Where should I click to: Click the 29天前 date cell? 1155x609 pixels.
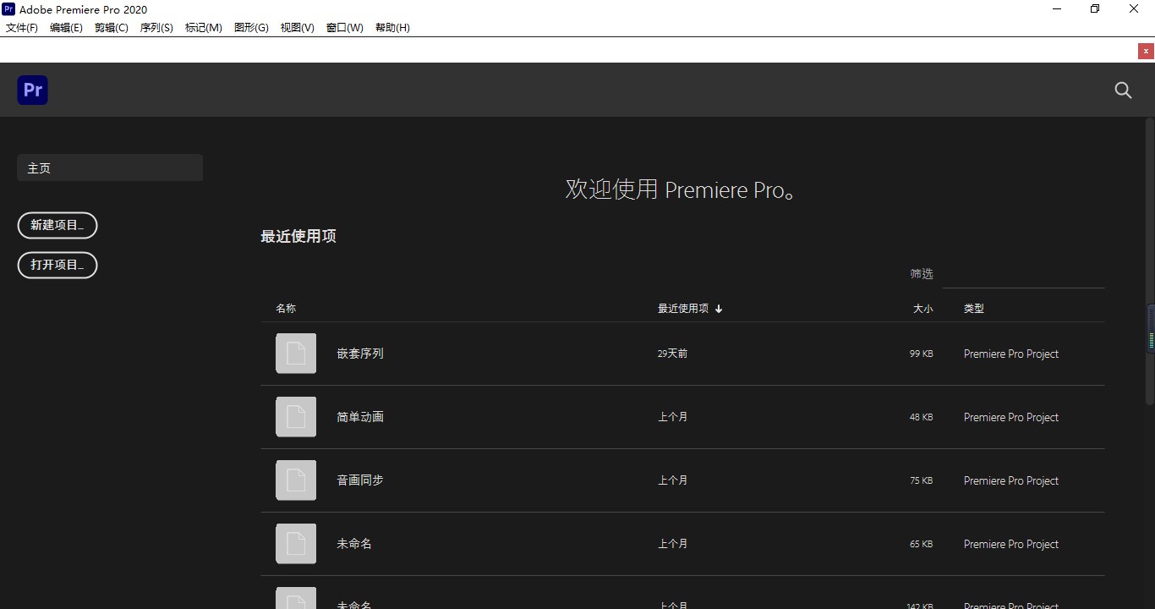pyautogui.click(x=672, y=354)
